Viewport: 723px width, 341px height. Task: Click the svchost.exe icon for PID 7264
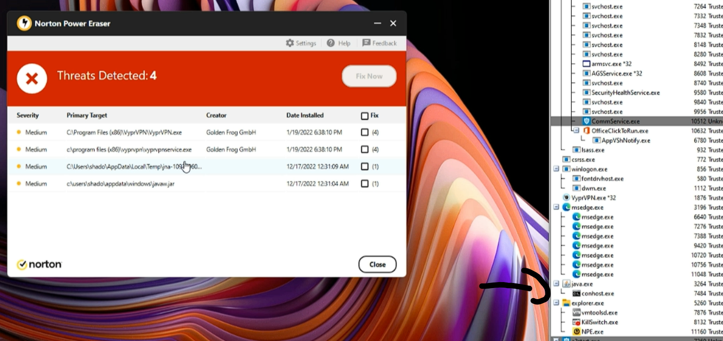586,6
